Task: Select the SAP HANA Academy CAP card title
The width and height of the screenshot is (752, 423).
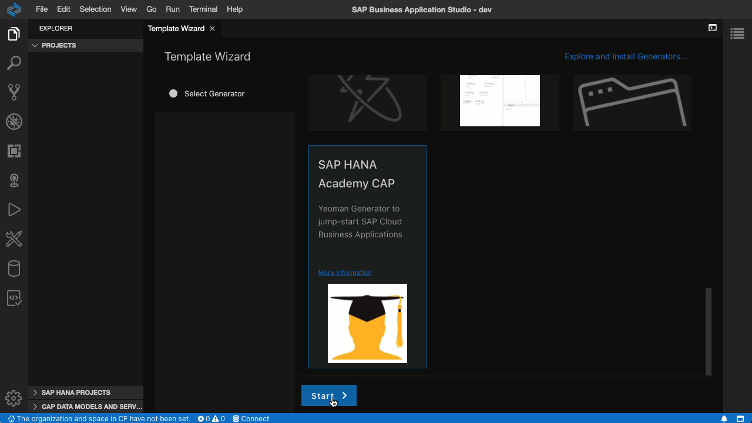Action: [357, 174]
